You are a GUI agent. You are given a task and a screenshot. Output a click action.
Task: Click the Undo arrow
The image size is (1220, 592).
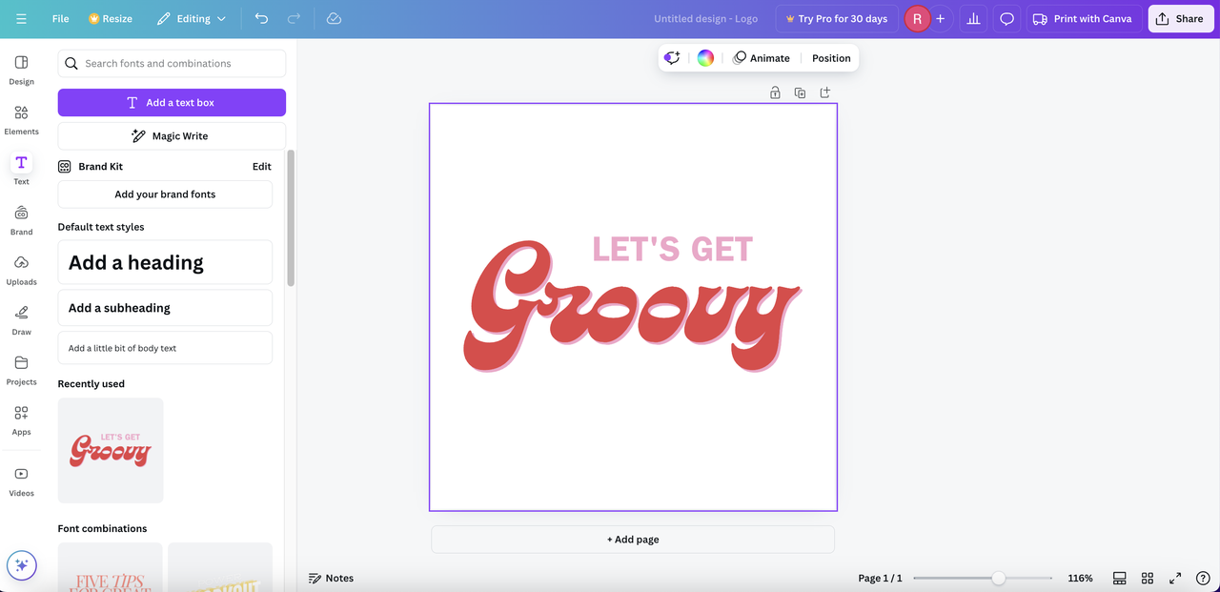point(261,19)
